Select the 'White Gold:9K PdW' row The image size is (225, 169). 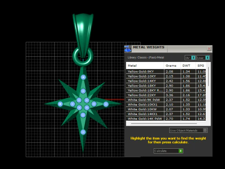click(x=166, y=100)
